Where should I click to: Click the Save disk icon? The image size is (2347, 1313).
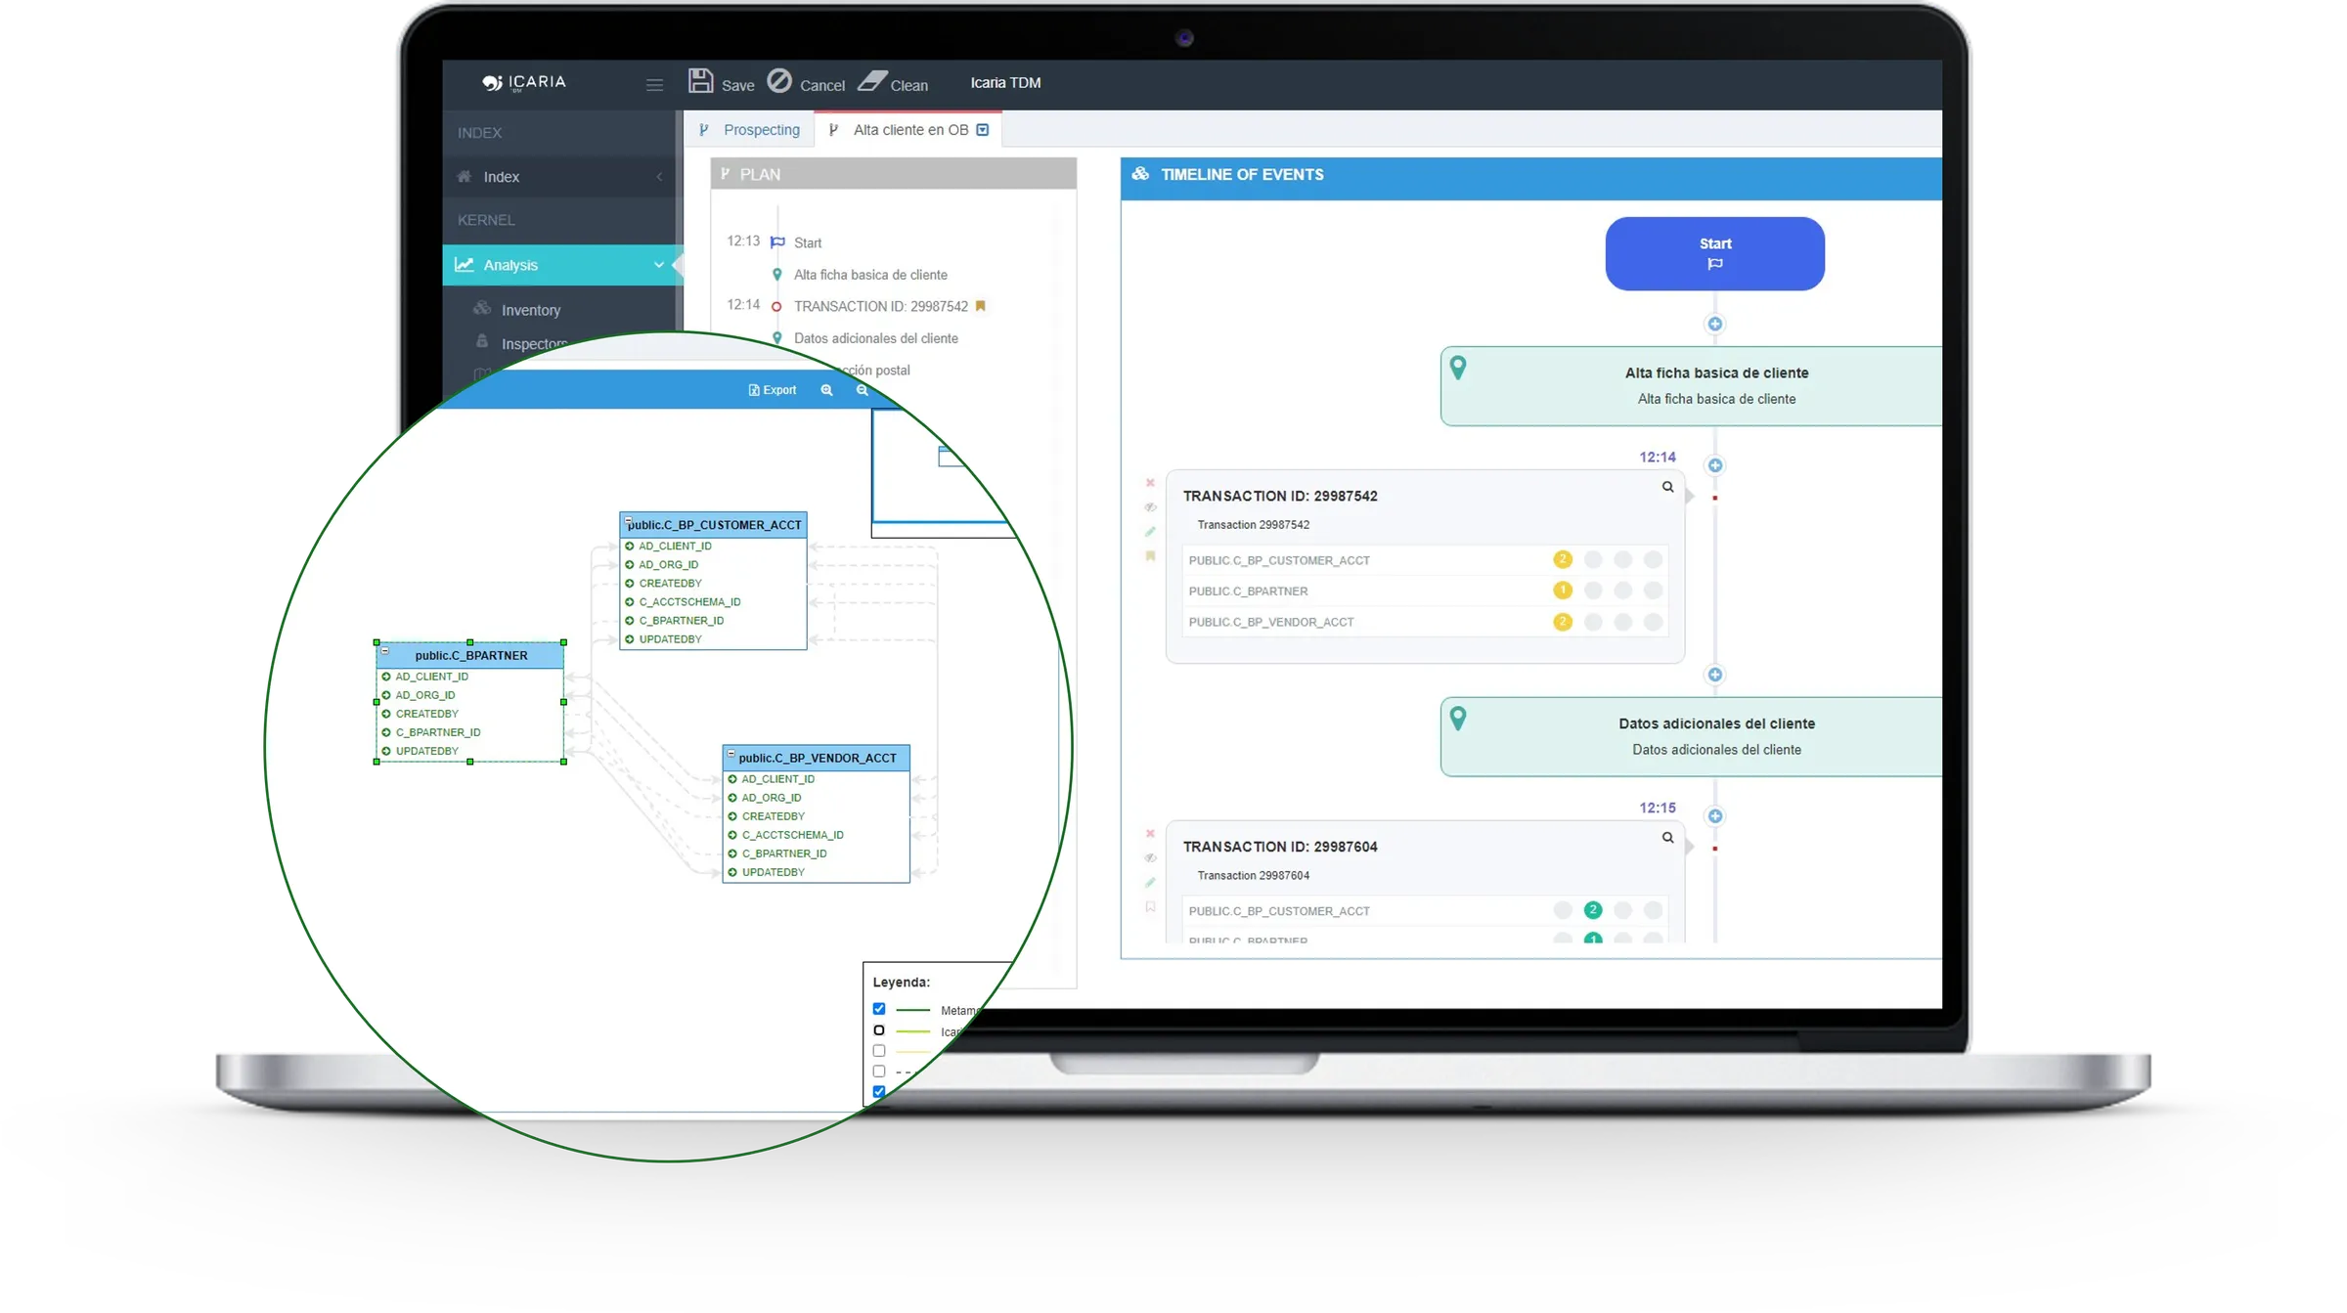click(700, 80)
